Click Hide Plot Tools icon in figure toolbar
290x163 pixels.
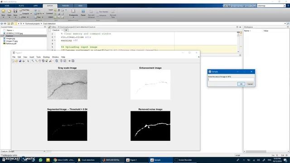click(69, 61)
